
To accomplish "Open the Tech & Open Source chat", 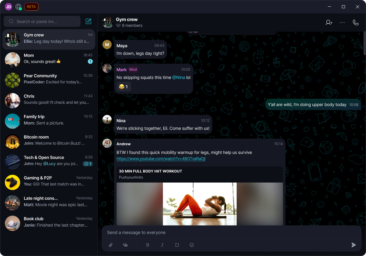I will (x=49, y=162).
